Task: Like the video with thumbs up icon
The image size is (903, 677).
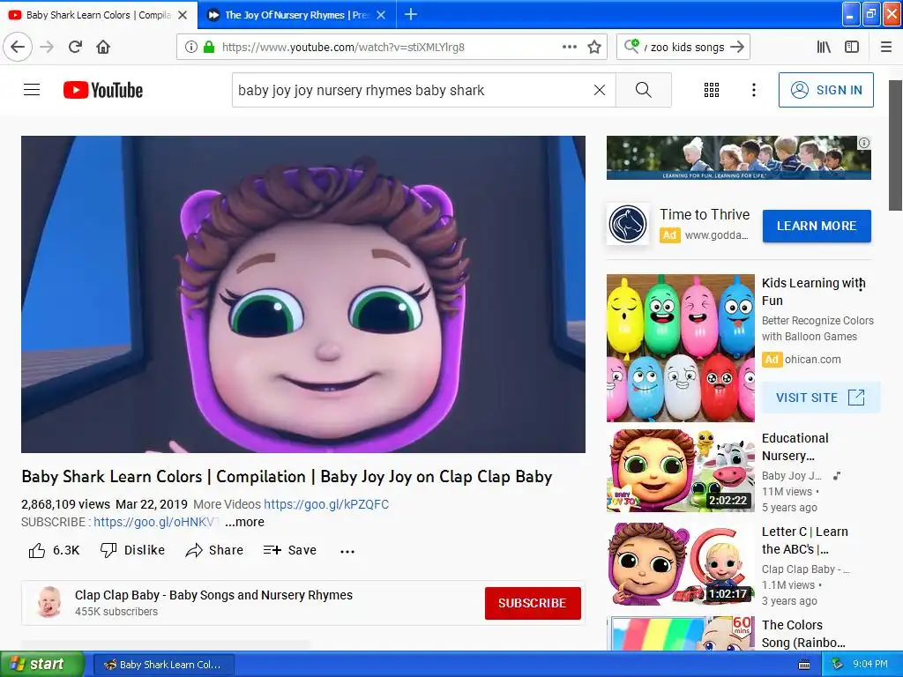Action: coord(37,550)
